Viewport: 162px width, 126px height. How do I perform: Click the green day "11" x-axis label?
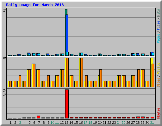pyautogui.click(x=57, y=123)
